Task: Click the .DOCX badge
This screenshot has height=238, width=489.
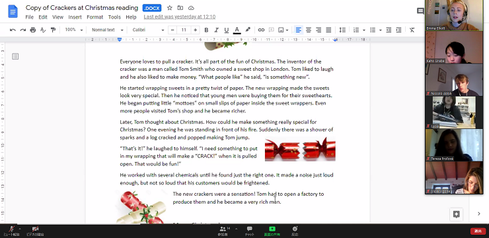Action: point(152,8)
